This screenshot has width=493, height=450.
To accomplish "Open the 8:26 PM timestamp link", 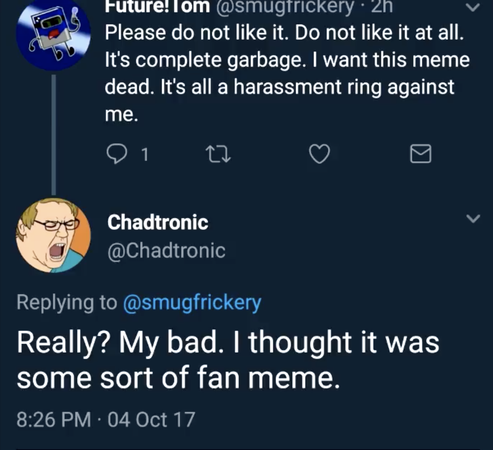I will 50,419.
